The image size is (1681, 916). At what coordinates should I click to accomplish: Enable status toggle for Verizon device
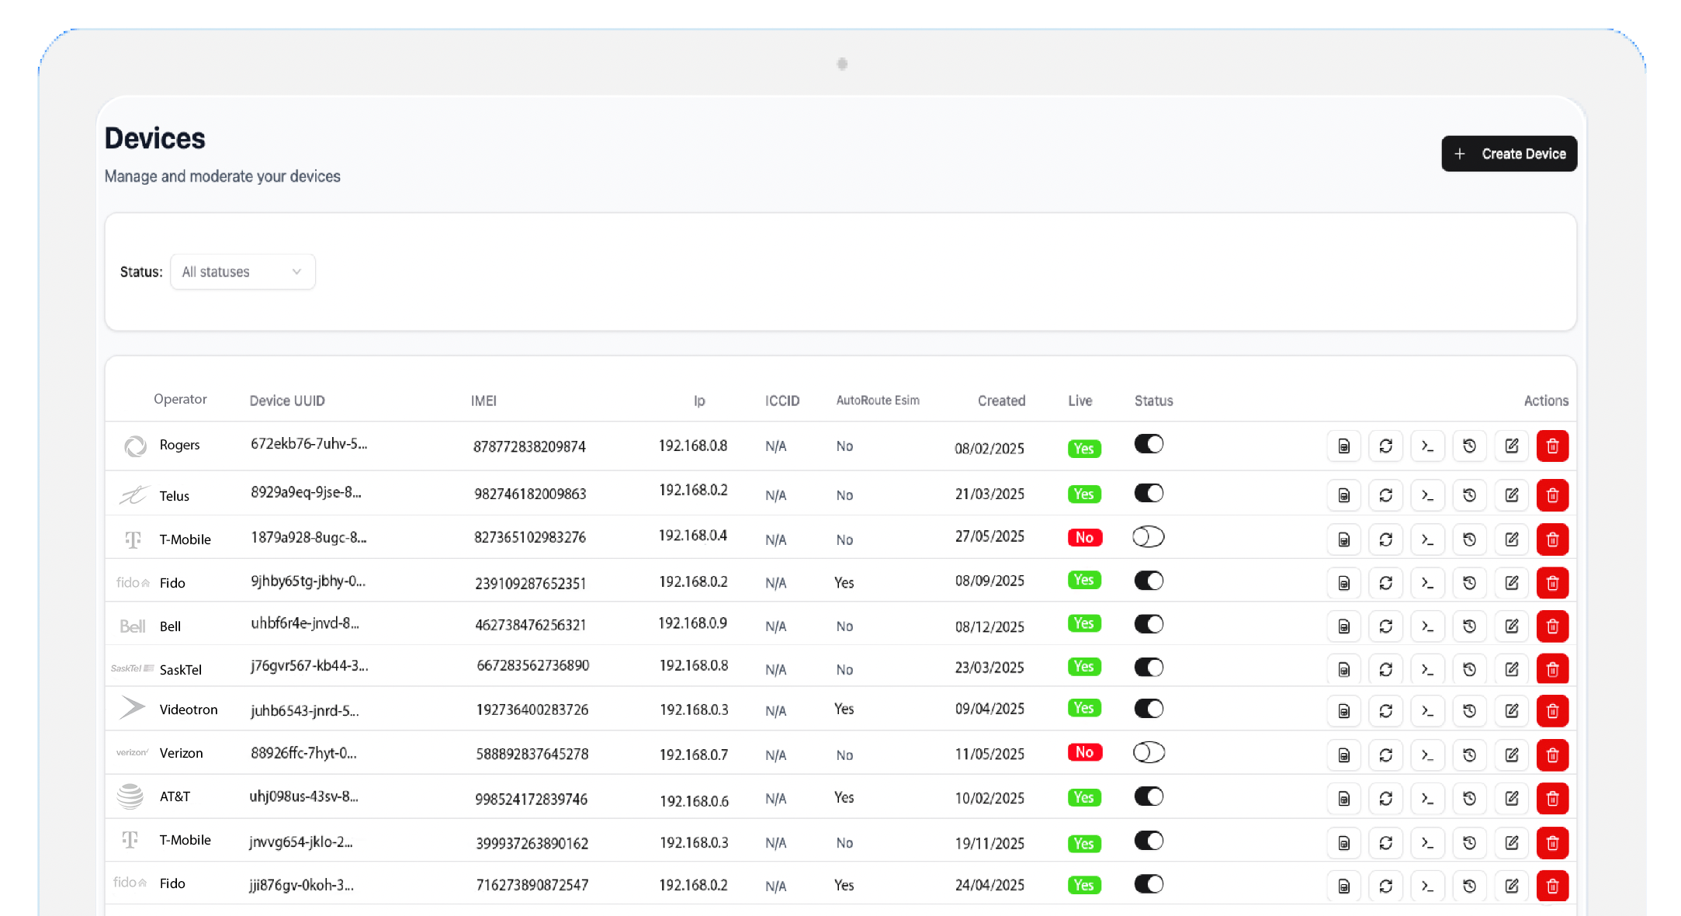(x=1149, y=752)
